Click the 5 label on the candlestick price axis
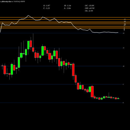 click(x=123, y=84)
